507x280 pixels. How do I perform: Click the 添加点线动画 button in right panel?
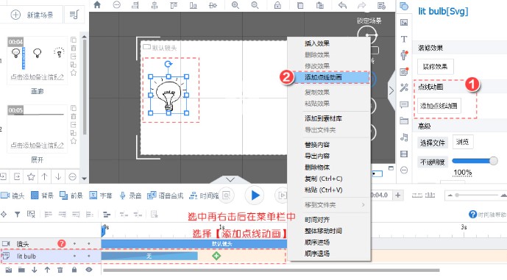coord(439,106)
